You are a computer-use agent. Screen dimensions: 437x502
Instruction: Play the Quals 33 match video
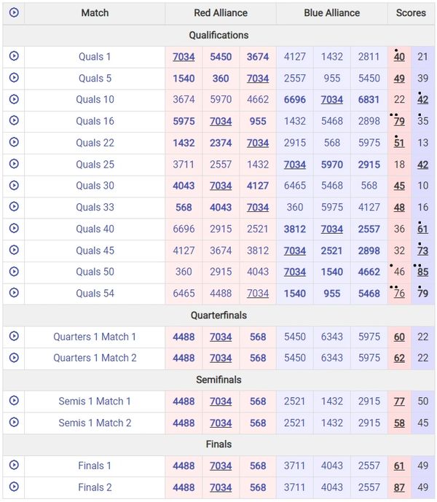(x=14, y=207)
